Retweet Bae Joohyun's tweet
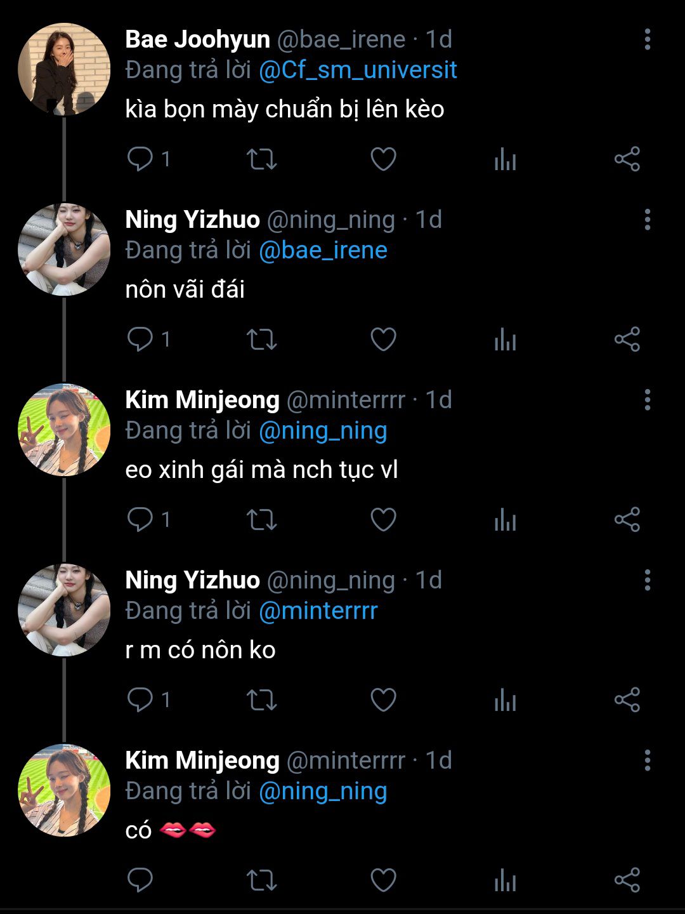This screenshot has width=685, height=914. point(261,159)
